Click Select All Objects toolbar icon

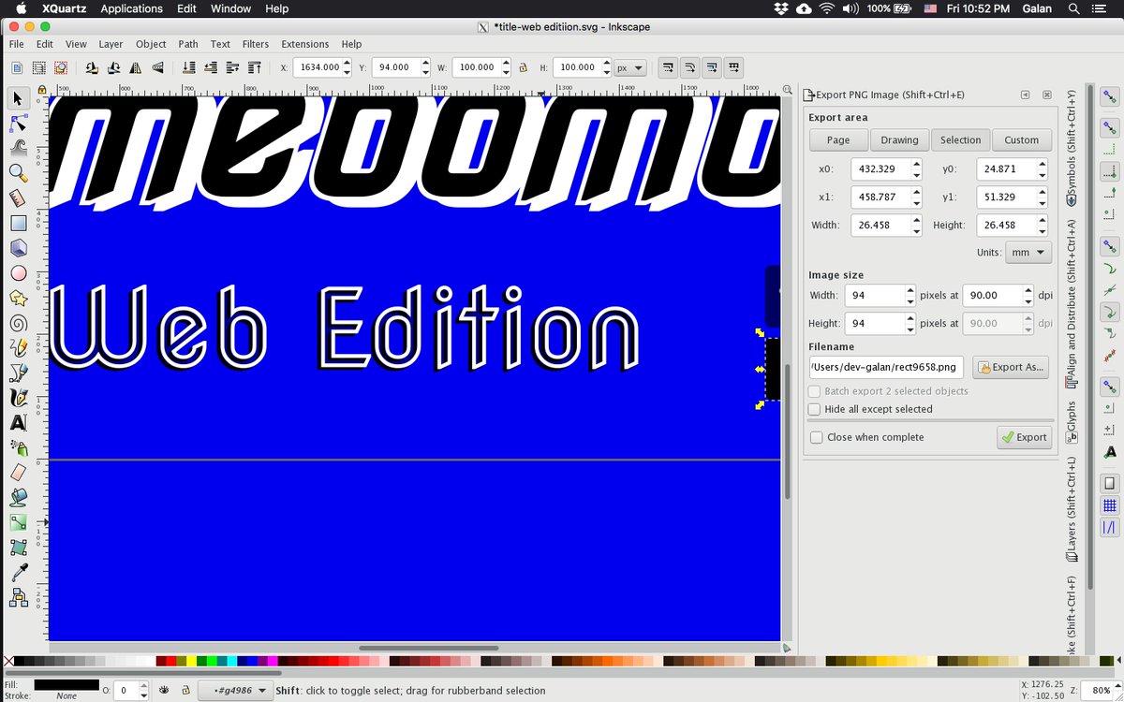[x=17, y=67]
